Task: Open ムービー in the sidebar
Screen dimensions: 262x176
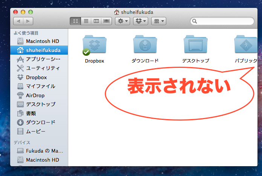Action: point(39,132)
